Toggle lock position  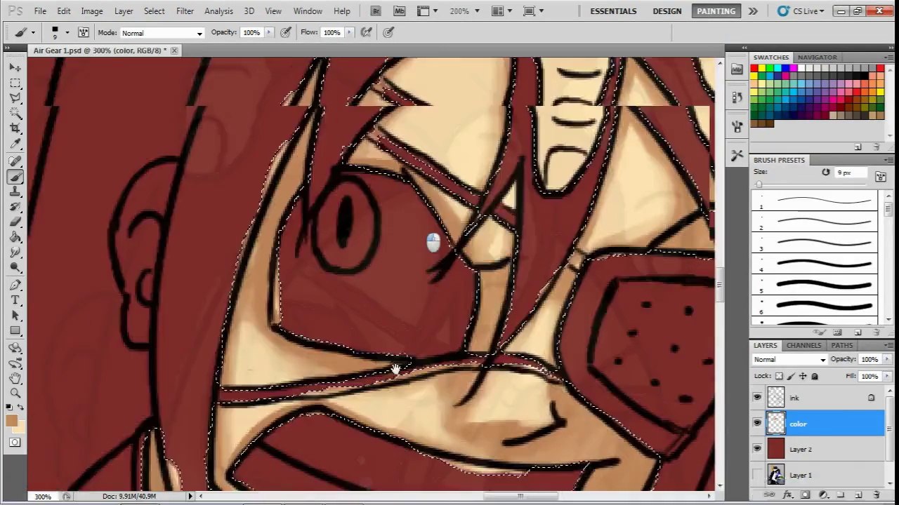803,377
